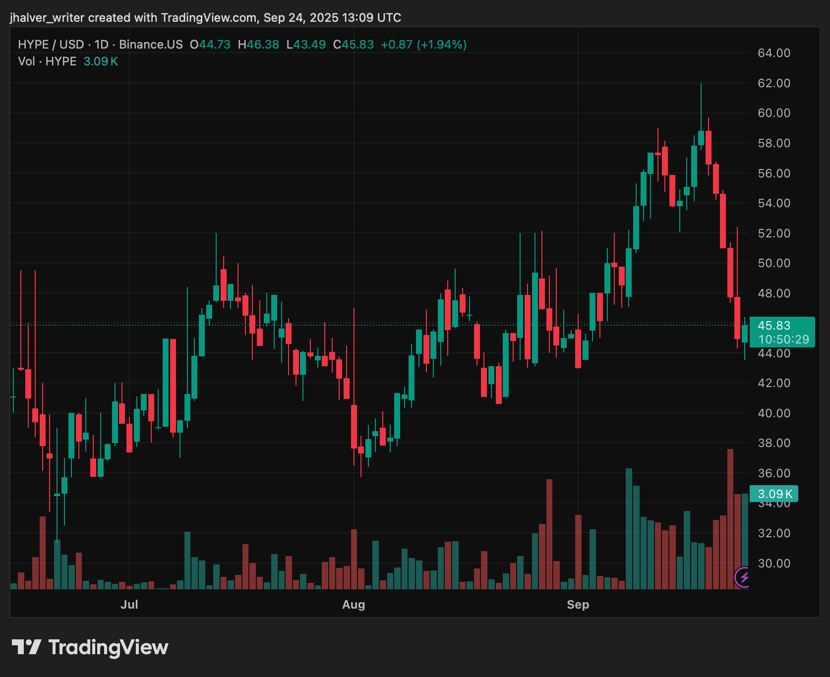Select the Sep label on the time axis
Screen dimensions: 830x677
(x=578, y=605)
